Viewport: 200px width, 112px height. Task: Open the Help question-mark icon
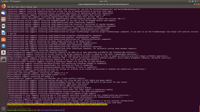click(3, 46)
